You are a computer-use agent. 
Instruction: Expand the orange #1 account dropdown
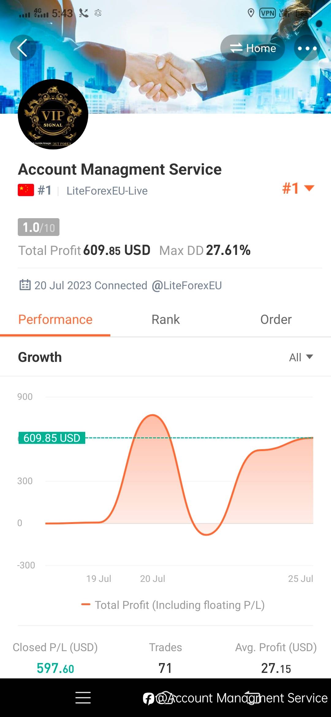[298, 188]
